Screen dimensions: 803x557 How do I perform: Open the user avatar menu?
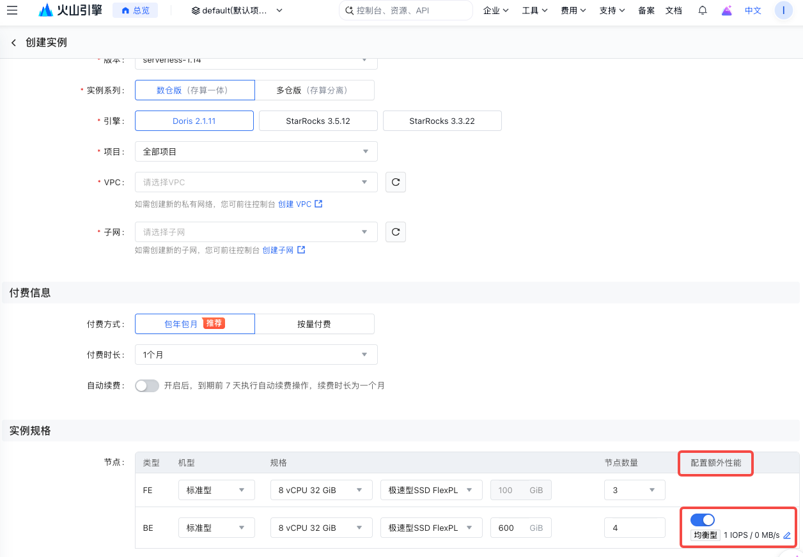783,10
